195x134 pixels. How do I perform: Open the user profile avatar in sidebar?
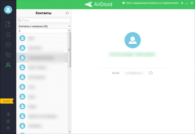click(x=8, y=10)
